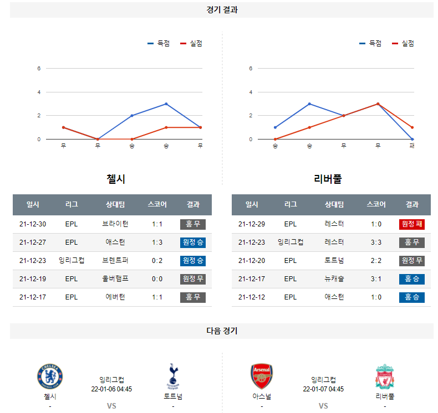Click the Chelsea club crest logo

point(50,376)
